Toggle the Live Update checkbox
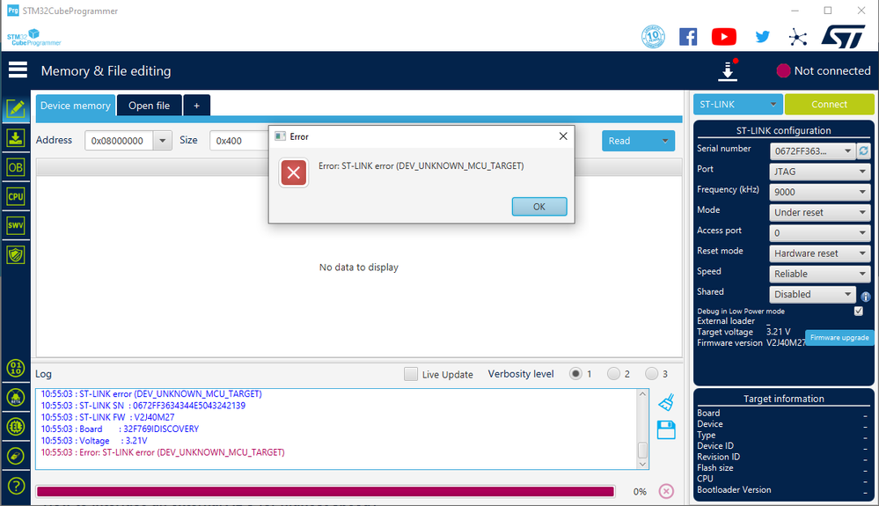879x506 pixels. (x=411, y=374)
